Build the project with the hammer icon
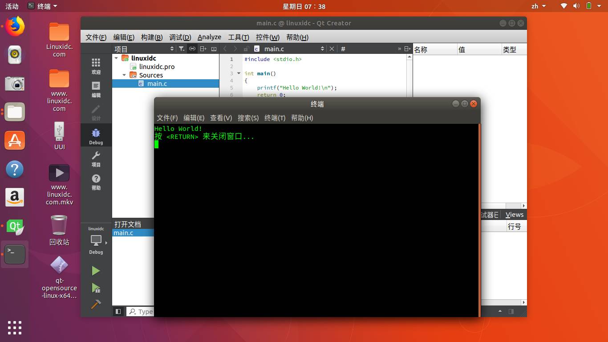Image resolution: width=608 pixels, height=342 pixels. click(96, 305)
